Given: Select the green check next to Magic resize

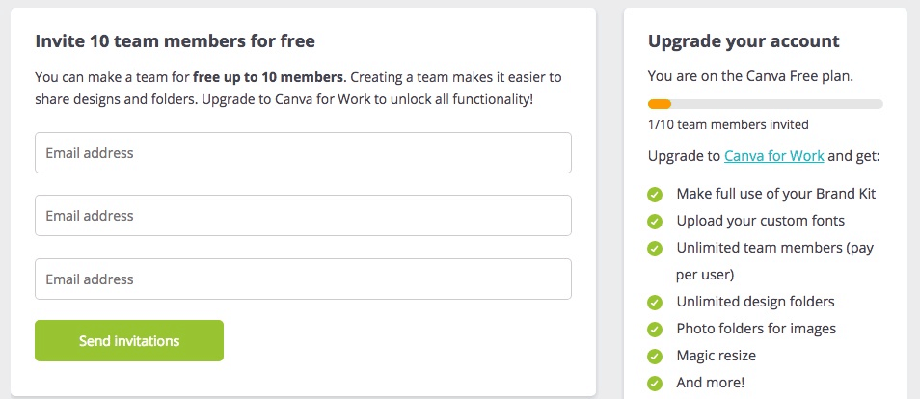Looking at the screenshot, I should point(655,357).
